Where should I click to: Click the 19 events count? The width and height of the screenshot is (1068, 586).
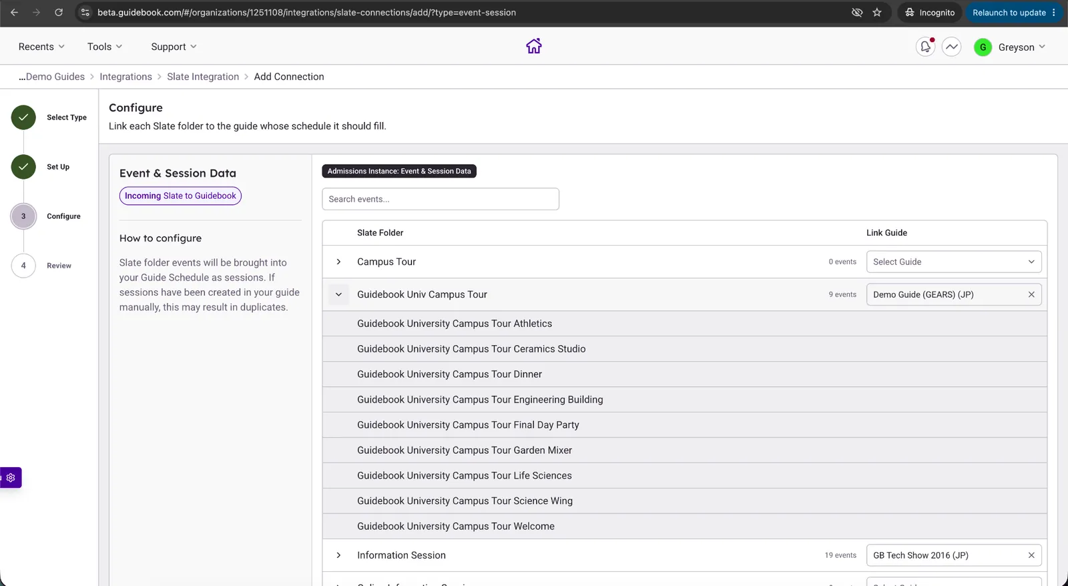point(840,555)
